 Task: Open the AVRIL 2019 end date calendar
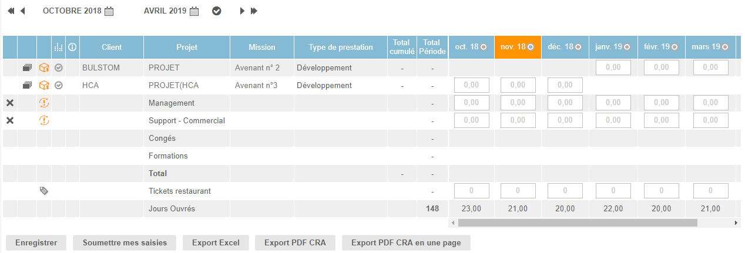(x=194, y=11)
